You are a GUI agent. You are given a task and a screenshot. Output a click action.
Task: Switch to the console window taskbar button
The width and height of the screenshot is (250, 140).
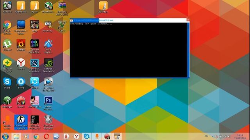(117, 136)
